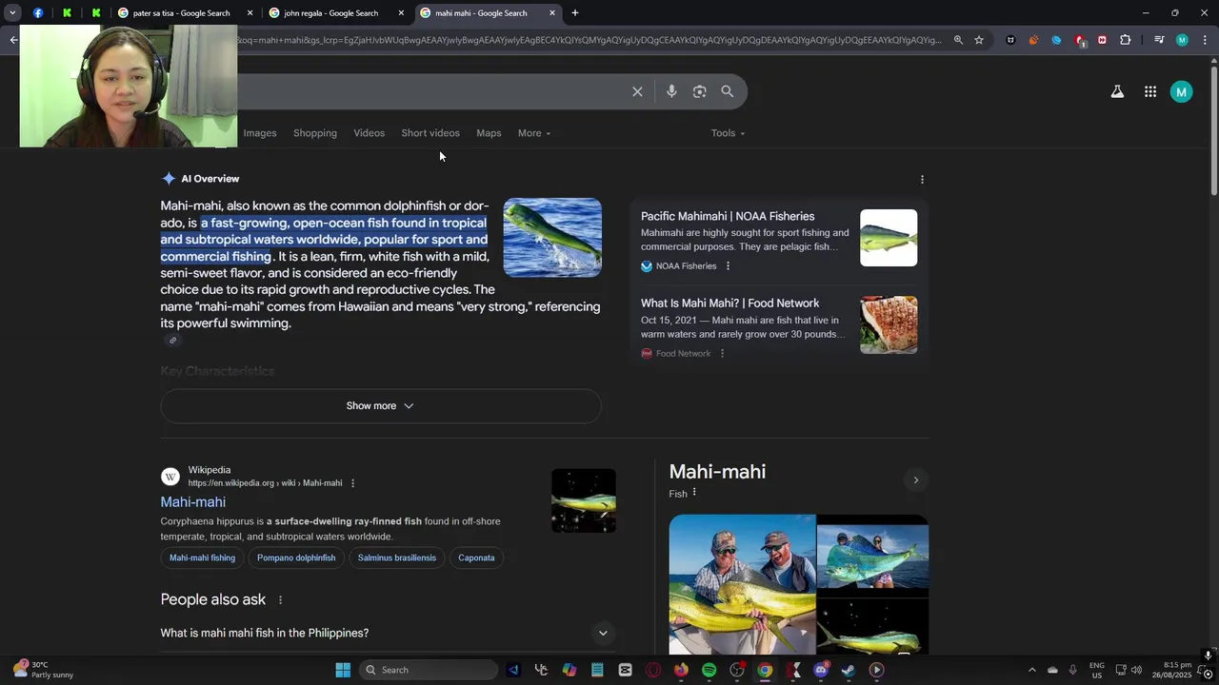
Task: Copy the AI Overview link icon
Action: click(172, 341)
